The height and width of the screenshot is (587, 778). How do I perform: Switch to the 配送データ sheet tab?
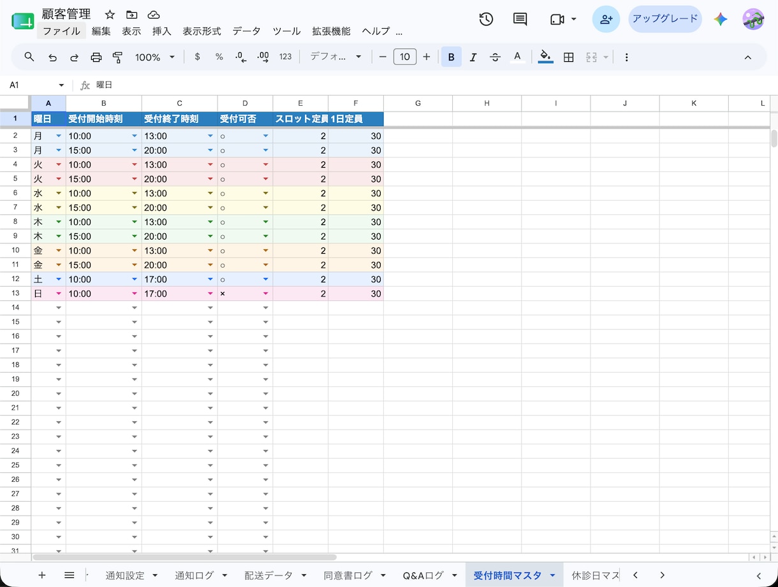coord(268,575)
